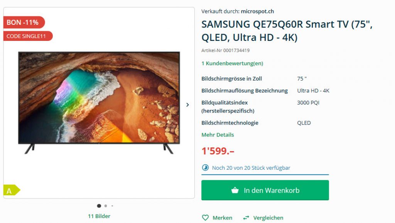Click the stock availability progress bar

[x=265, y=174]
